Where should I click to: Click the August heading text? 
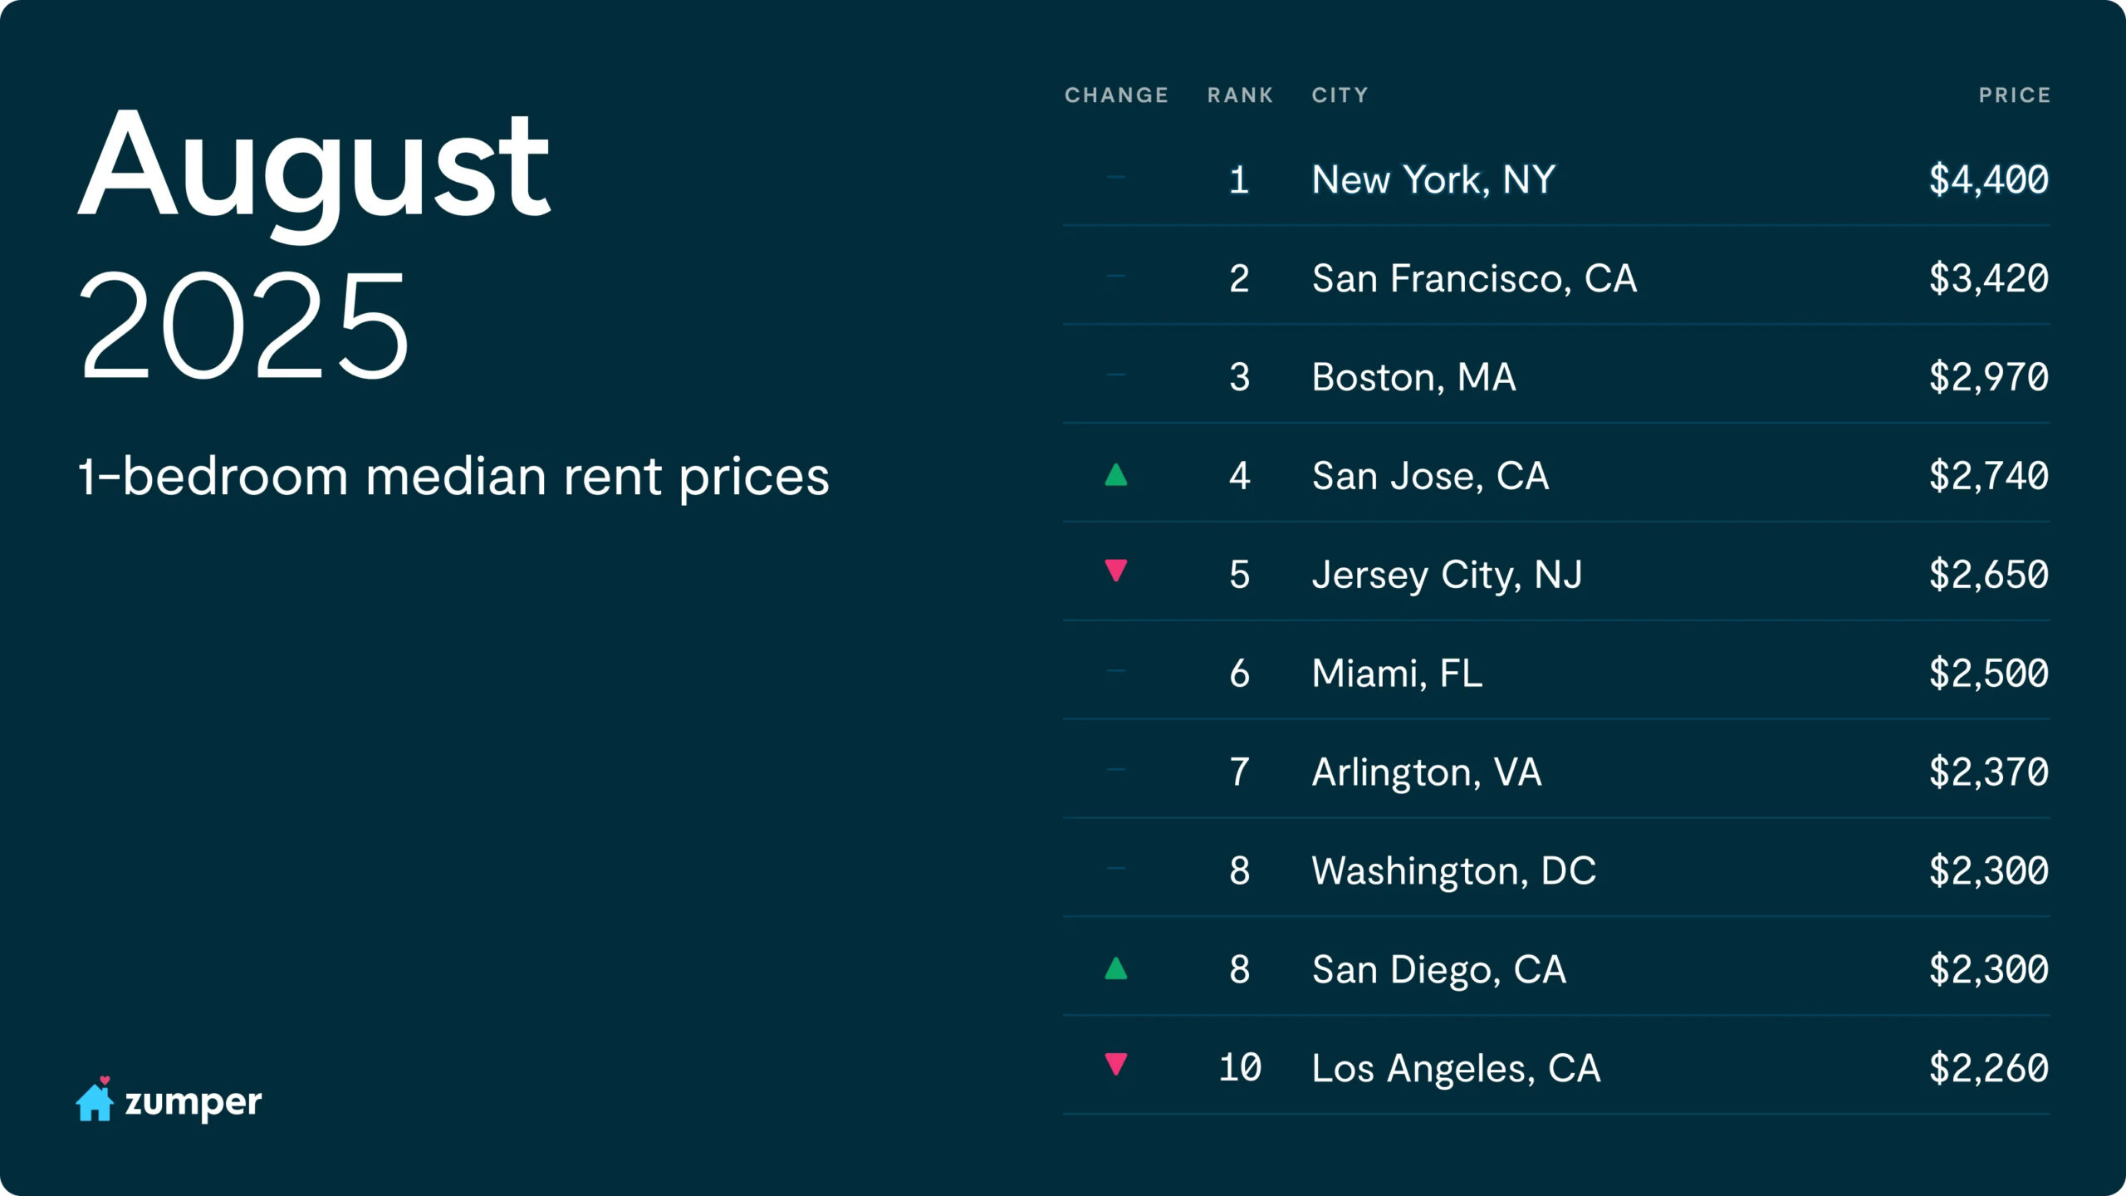click(x=314, y=166)
